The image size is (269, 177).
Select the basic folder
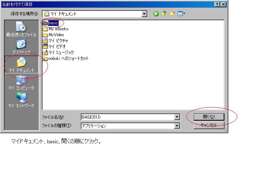50,23
